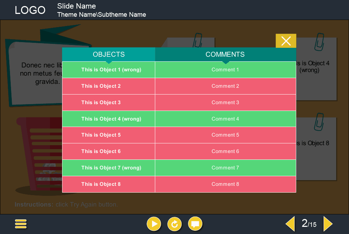The height and width of the screenshot is (234, 349).
Task: Click the paperclip on the Object 4 note
Action: pos(319,41)
